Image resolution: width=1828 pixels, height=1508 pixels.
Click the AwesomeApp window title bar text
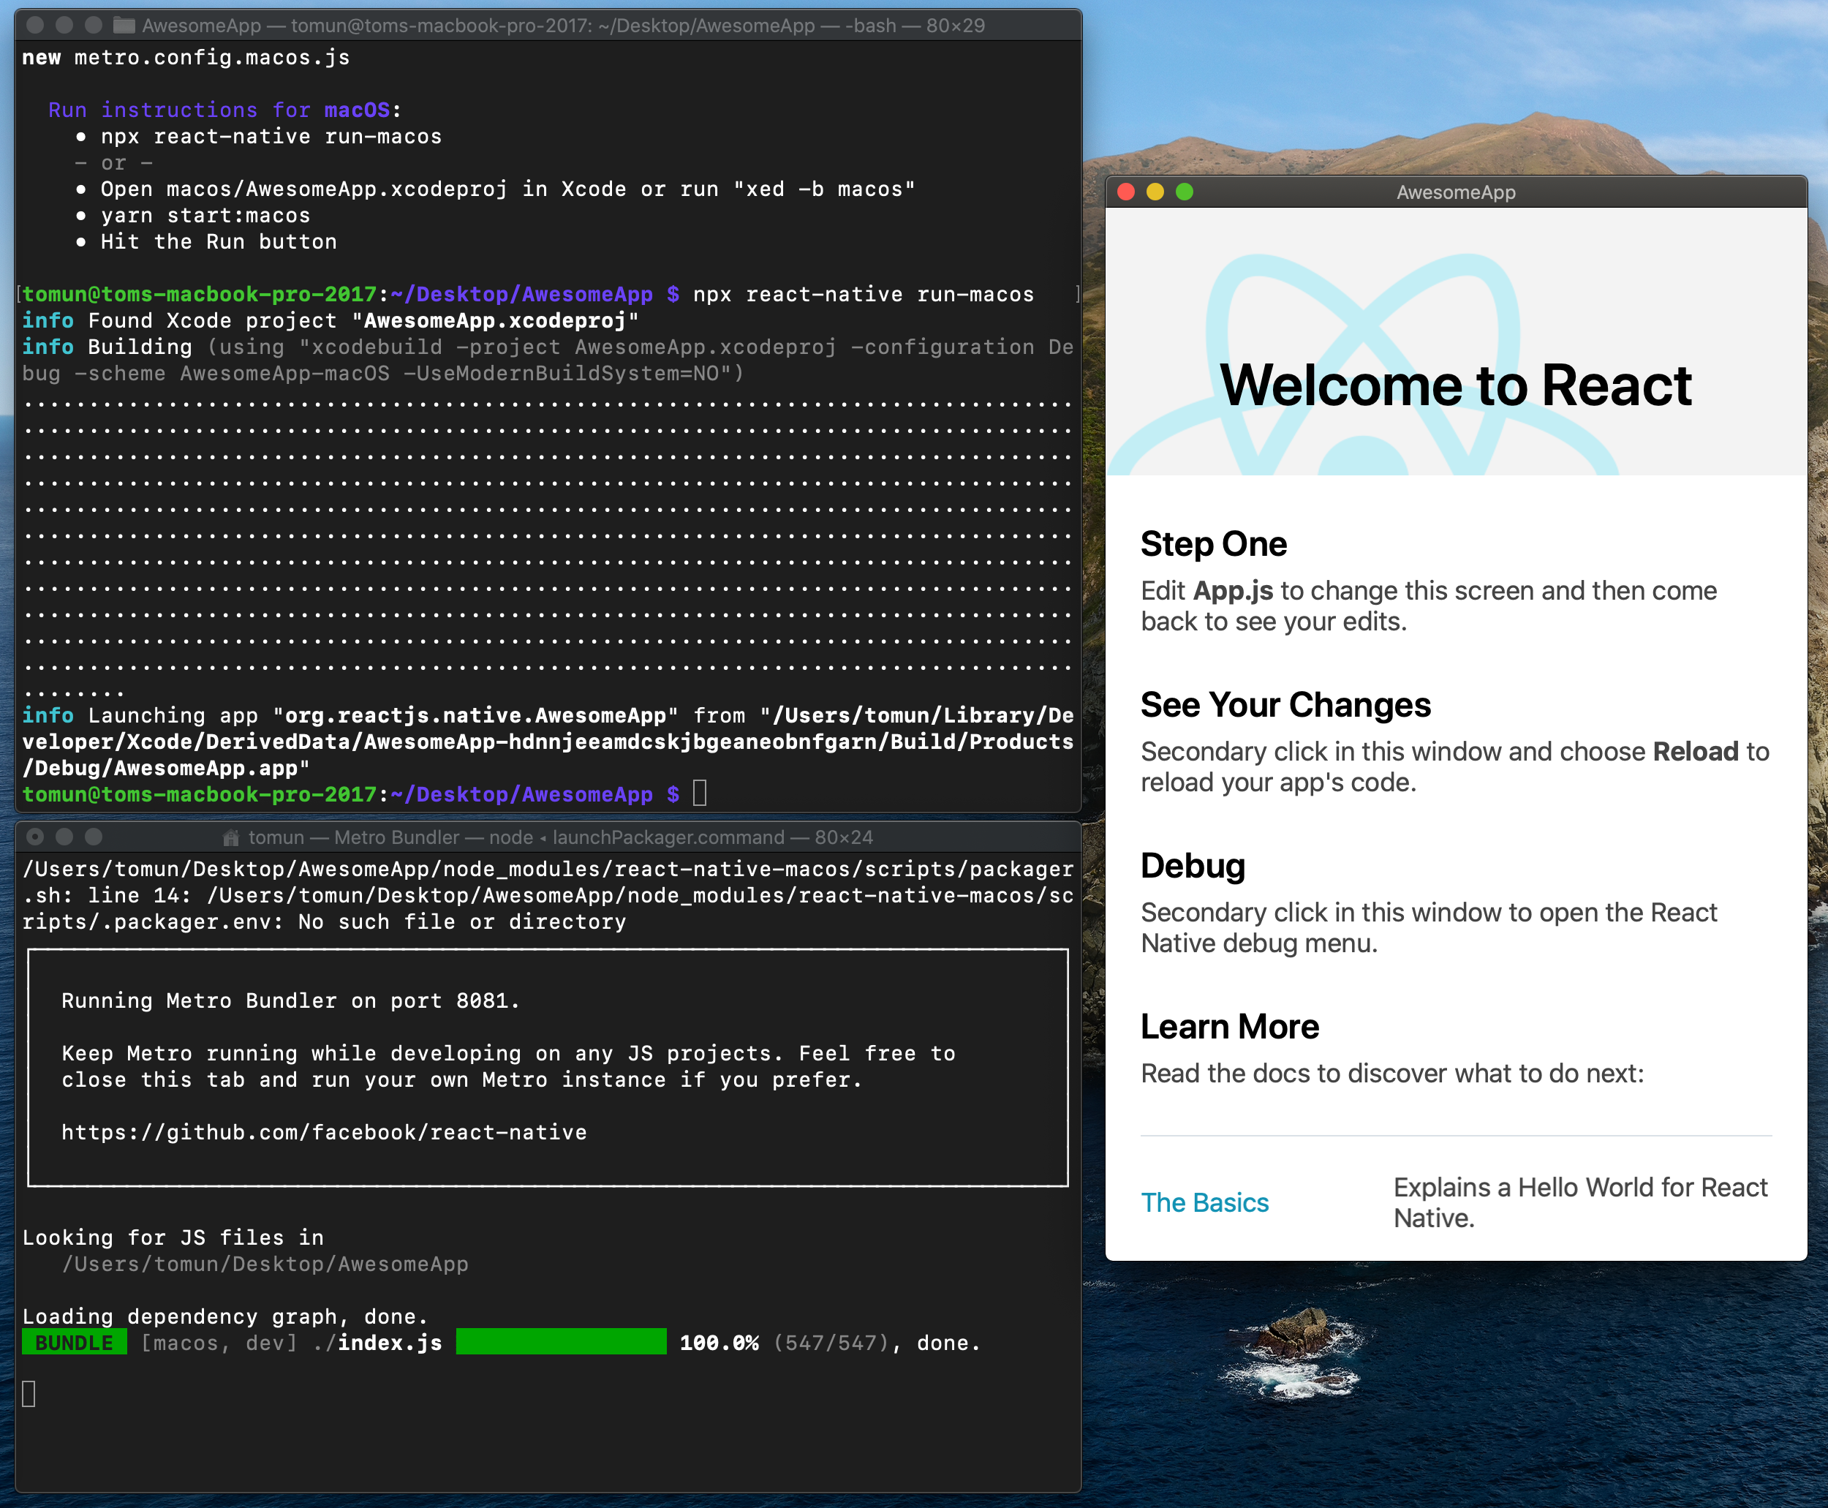[1455, 192]
